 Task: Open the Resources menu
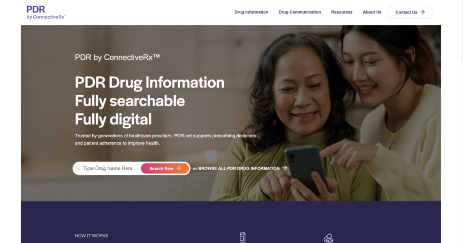342,12
